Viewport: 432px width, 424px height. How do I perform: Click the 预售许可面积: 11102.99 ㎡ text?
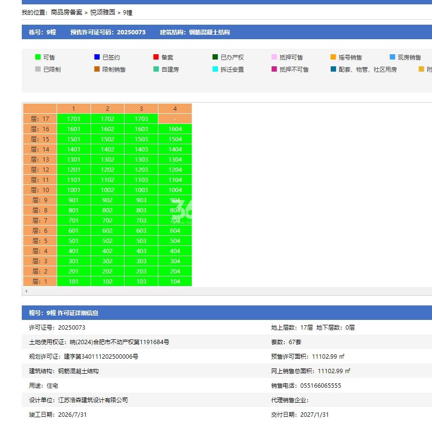click(x=308, y=357)
